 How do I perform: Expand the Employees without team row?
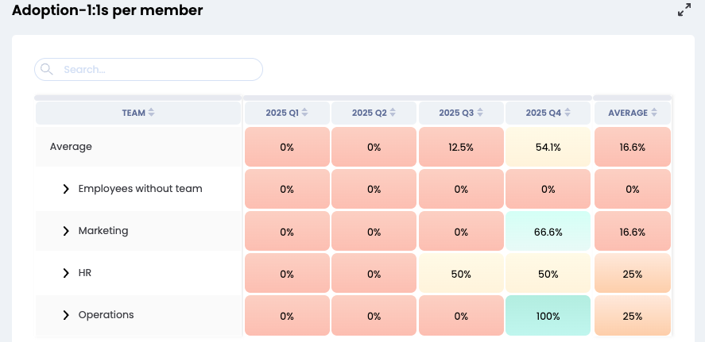pyautogui.click(x=66, y=189)
